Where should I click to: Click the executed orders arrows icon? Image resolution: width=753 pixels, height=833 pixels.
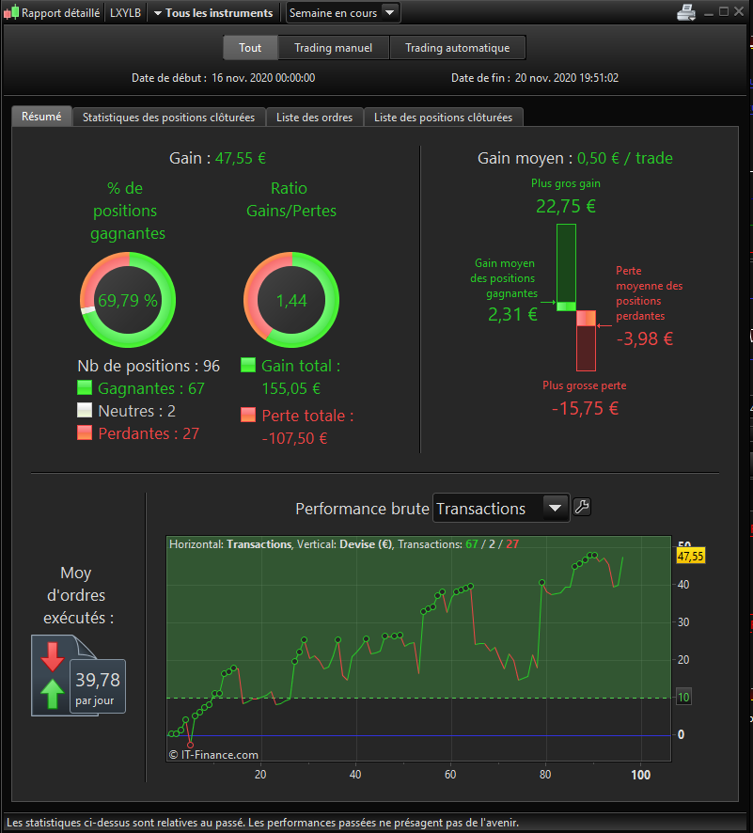[53, 676]
